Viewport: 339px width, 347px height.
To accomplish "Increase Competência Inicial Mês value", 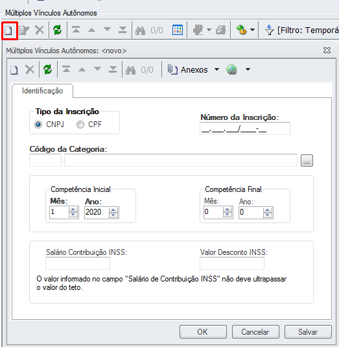I will point(73,209).
